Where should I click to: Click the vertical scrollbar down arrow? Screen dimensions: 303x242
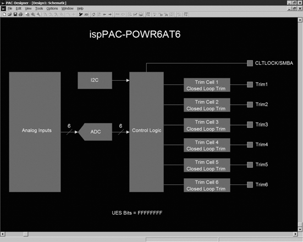(x=300, y=229)
